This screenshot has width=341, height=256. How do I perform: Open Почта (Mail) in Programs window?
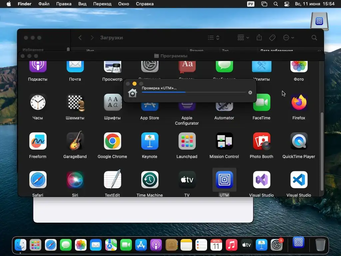75,67
